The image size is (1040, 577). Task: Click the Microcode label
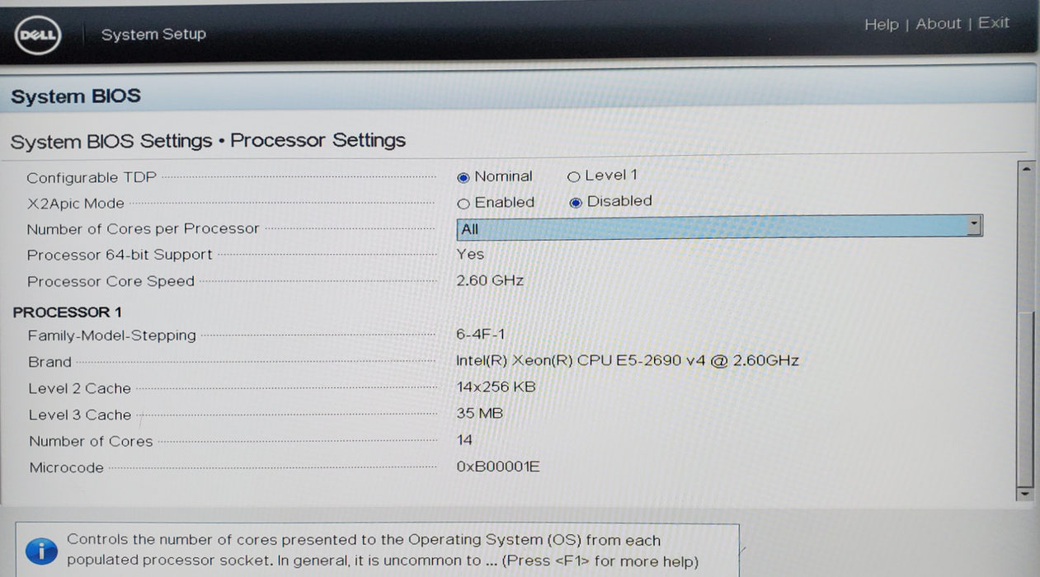click(x=67, y=467)
